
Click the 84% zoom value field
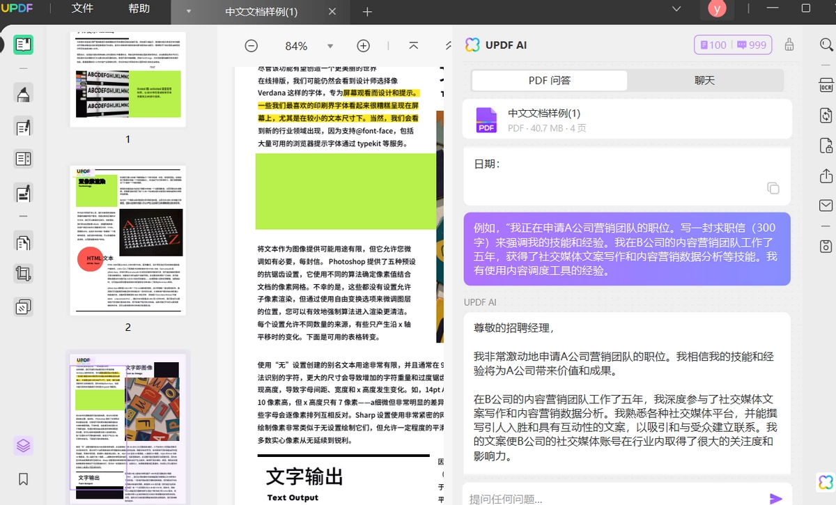click(x=296, y=46)
